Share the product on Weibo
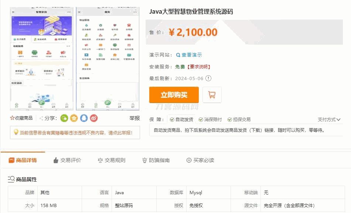The width and height of the screenshot is (351, 213). click(x=94, y=118)
